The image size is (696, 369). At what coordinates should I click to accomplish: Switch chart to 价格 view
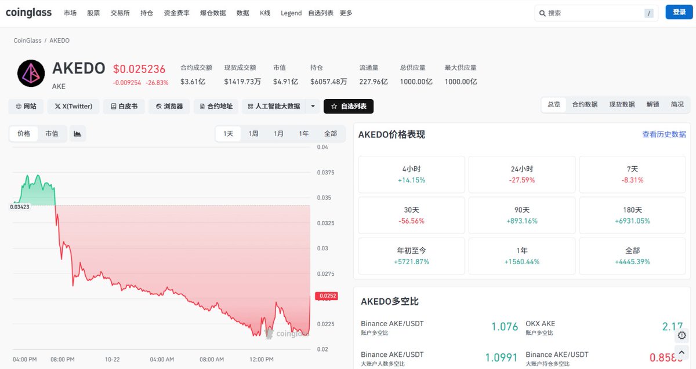coord(24,134)
